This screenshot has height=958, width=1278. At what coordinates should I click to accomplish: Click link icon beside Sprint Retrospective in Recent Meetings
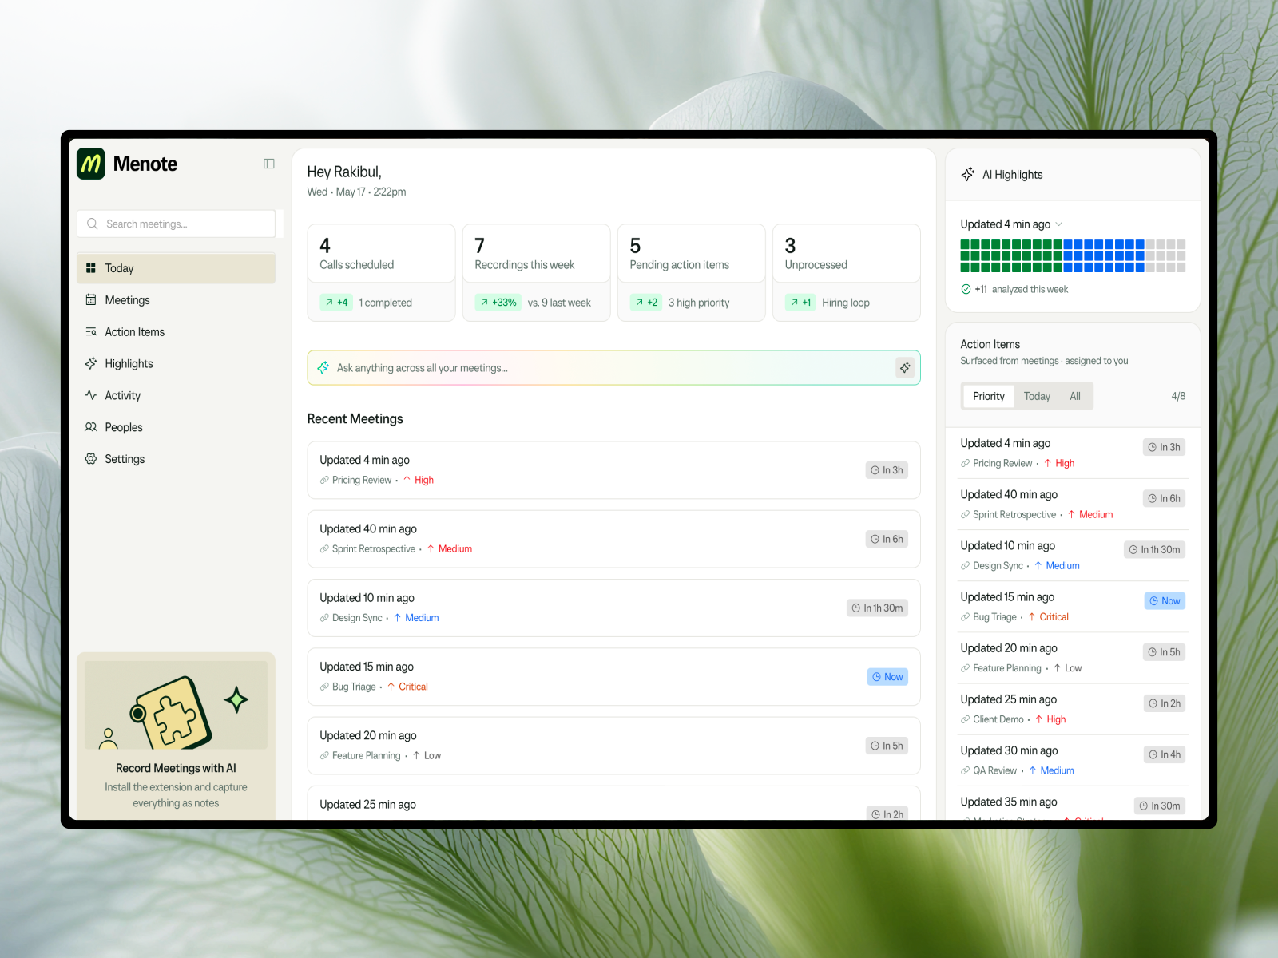click(324, 549)
